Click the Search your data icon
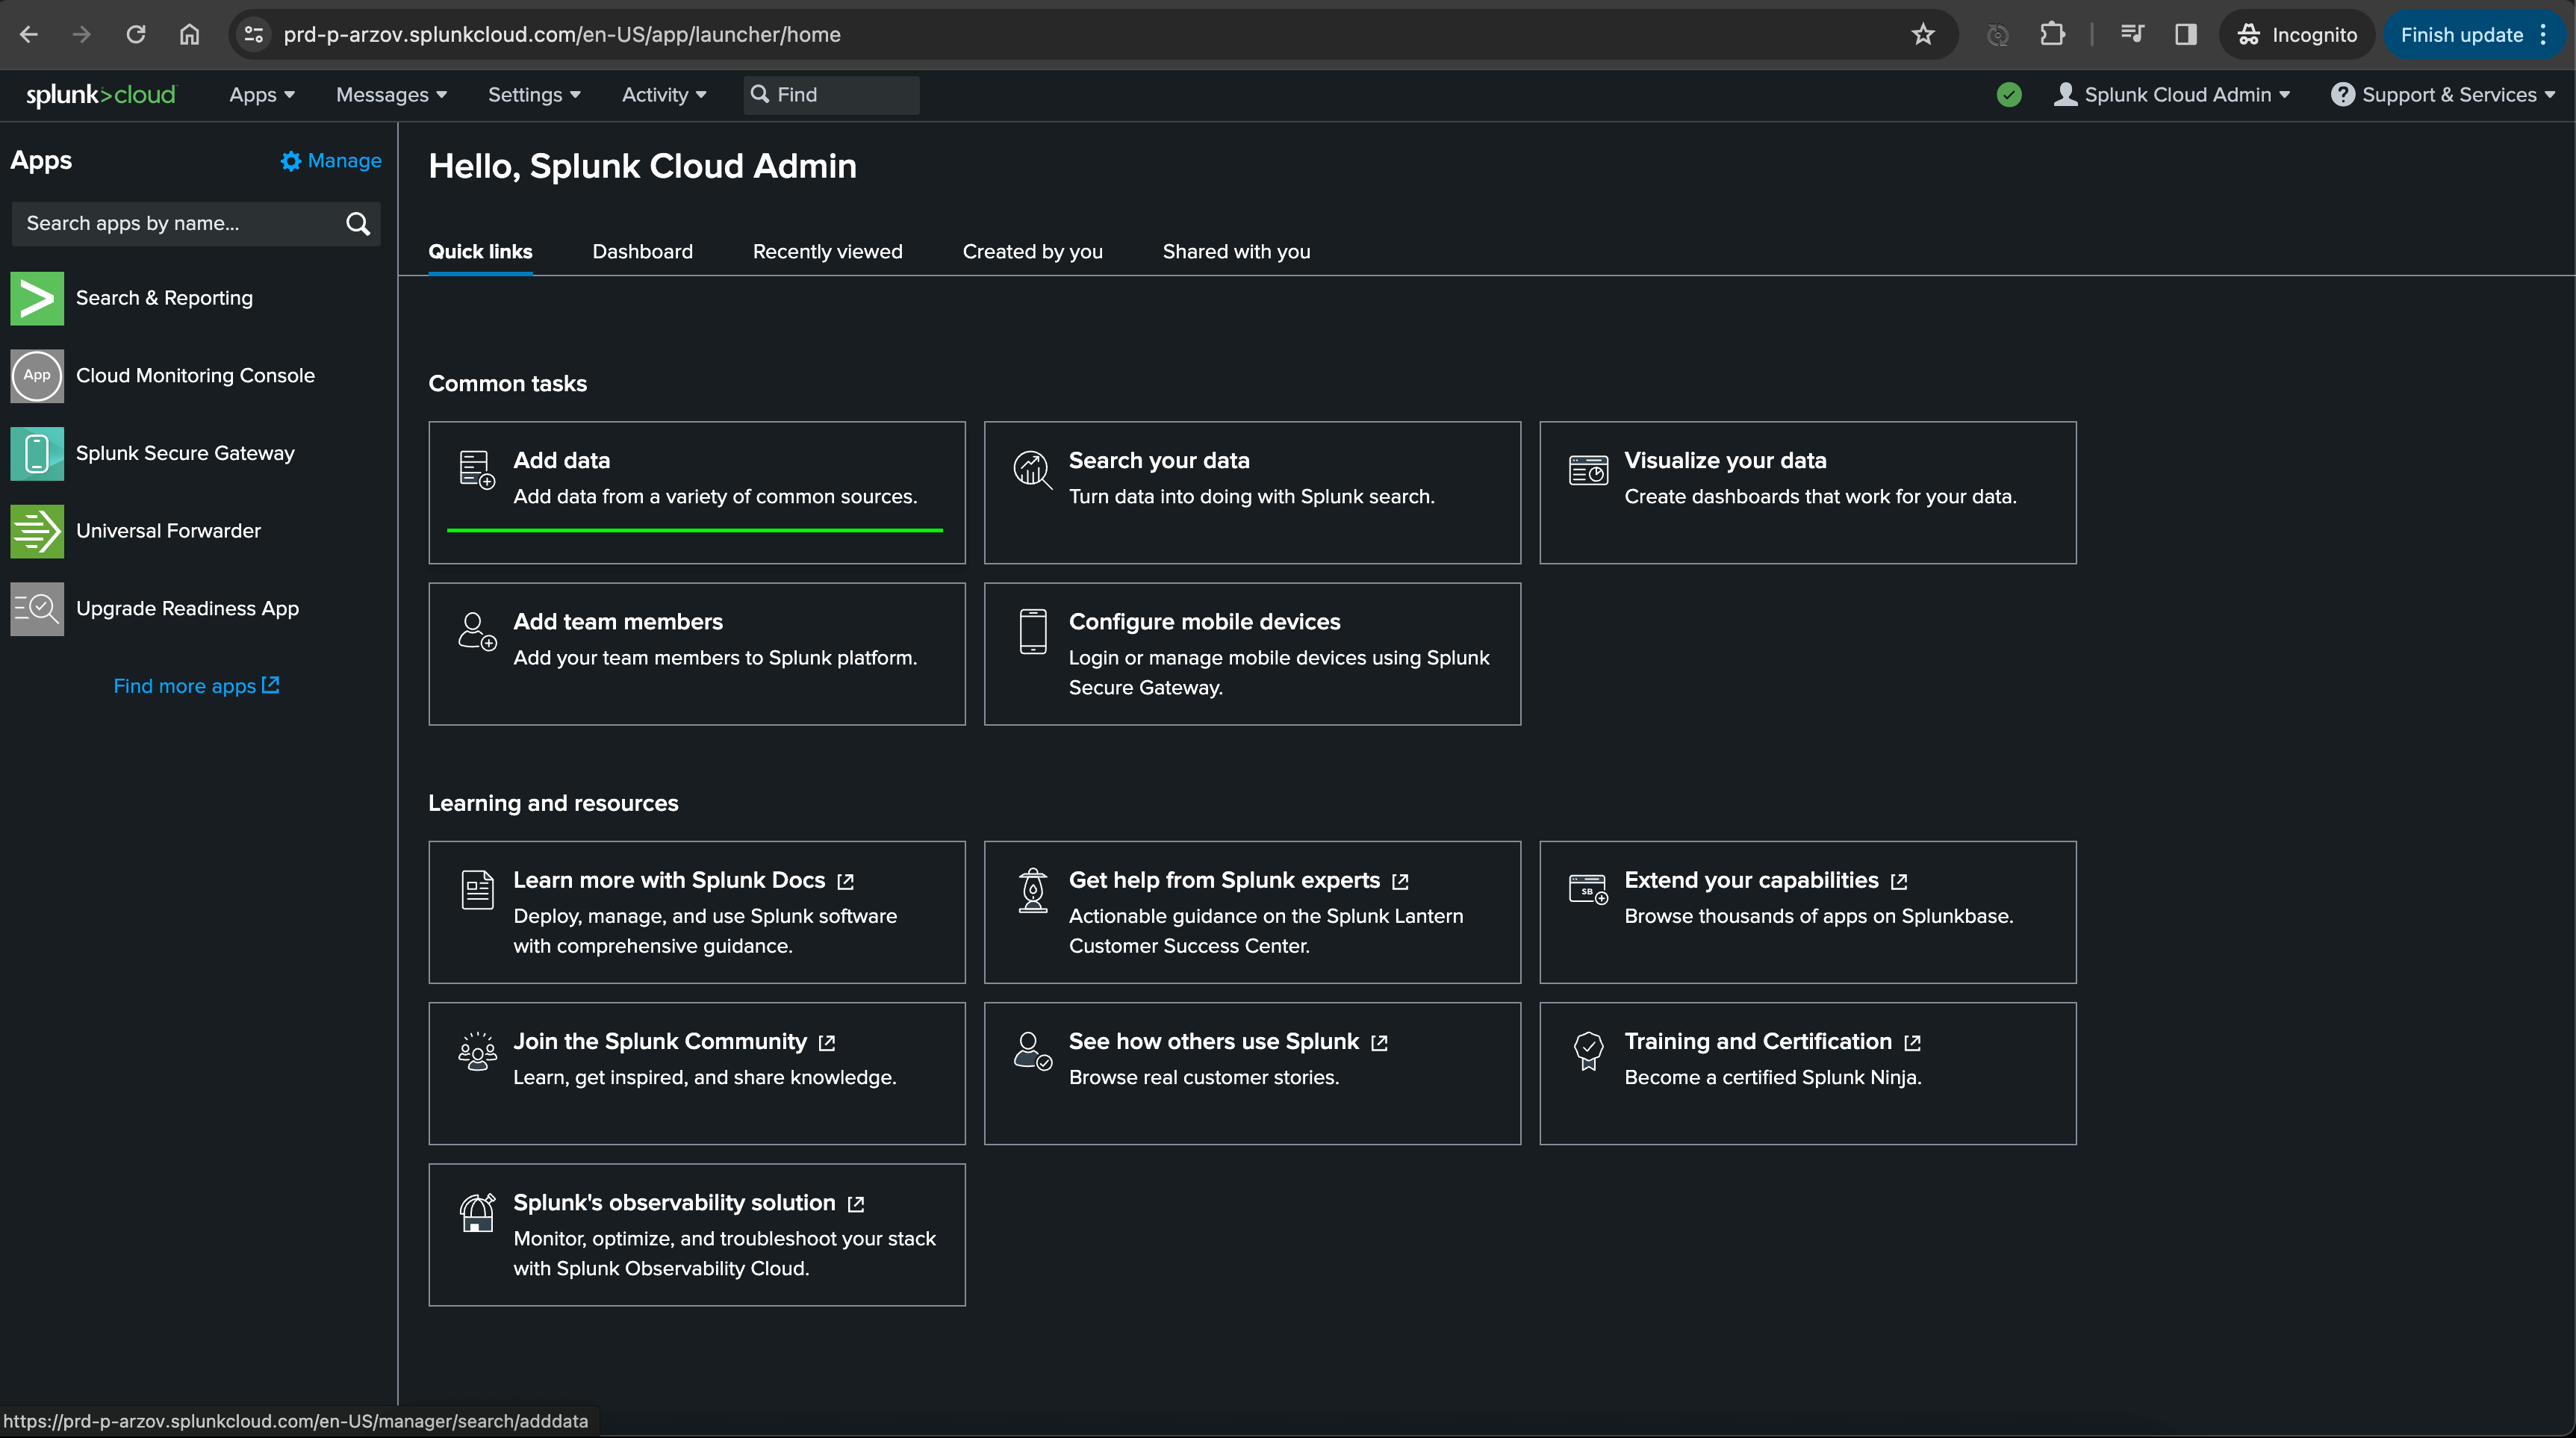 pos(1032,469)
